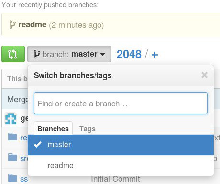Focus the Find or create a branch field
This screenshot has height=184, width=220.
pyautogui.click(x=121, y=103)
